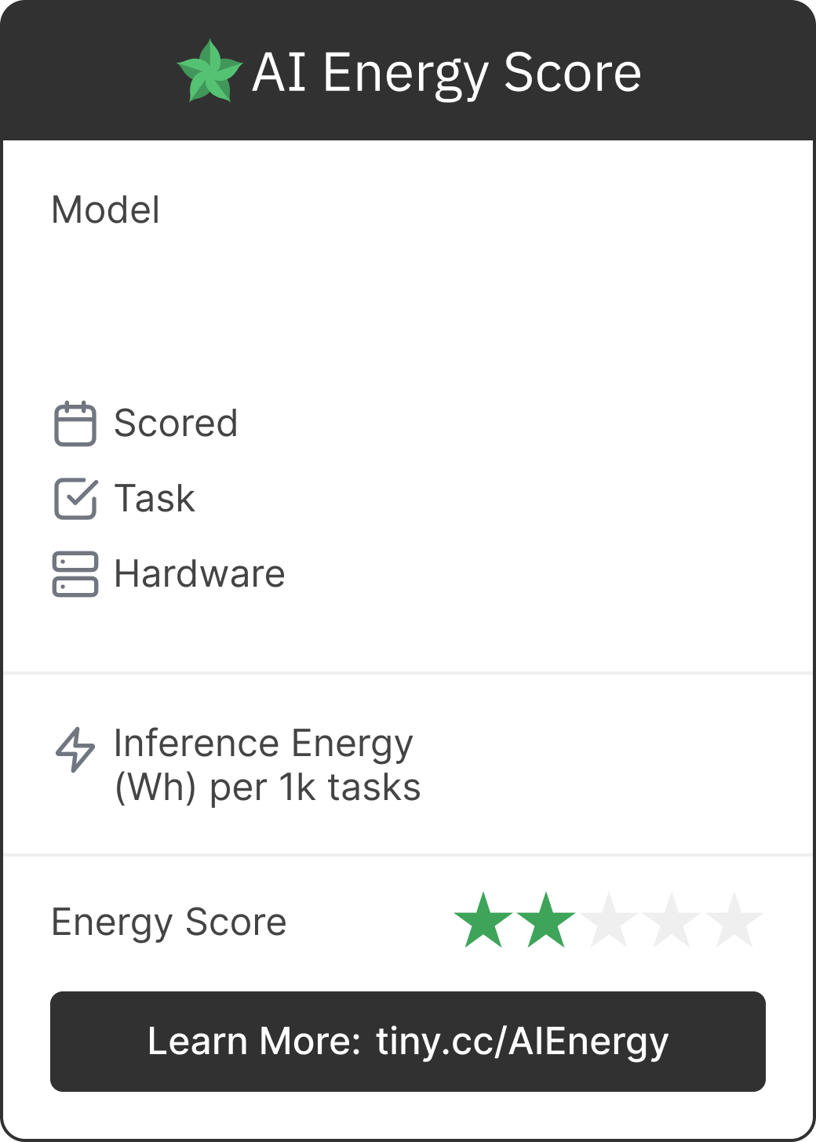Click the AI Energy Score title text
This screenshot has width=816, height=1142.
tap(446, 73)
